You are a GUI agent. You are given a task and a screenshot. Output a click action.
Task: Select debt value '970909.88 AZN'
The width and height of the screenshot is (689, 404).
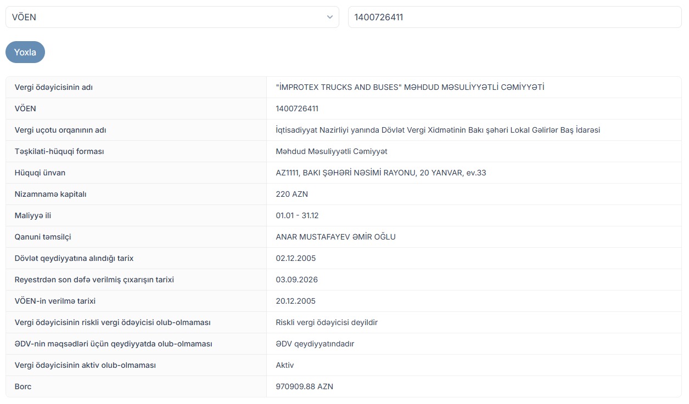point(305,386)
